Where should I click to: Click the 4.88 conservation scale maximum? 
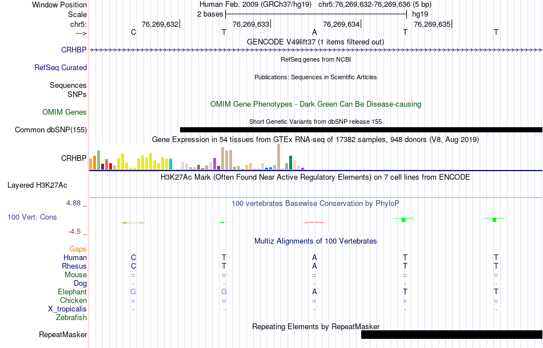tap(73, 203)
